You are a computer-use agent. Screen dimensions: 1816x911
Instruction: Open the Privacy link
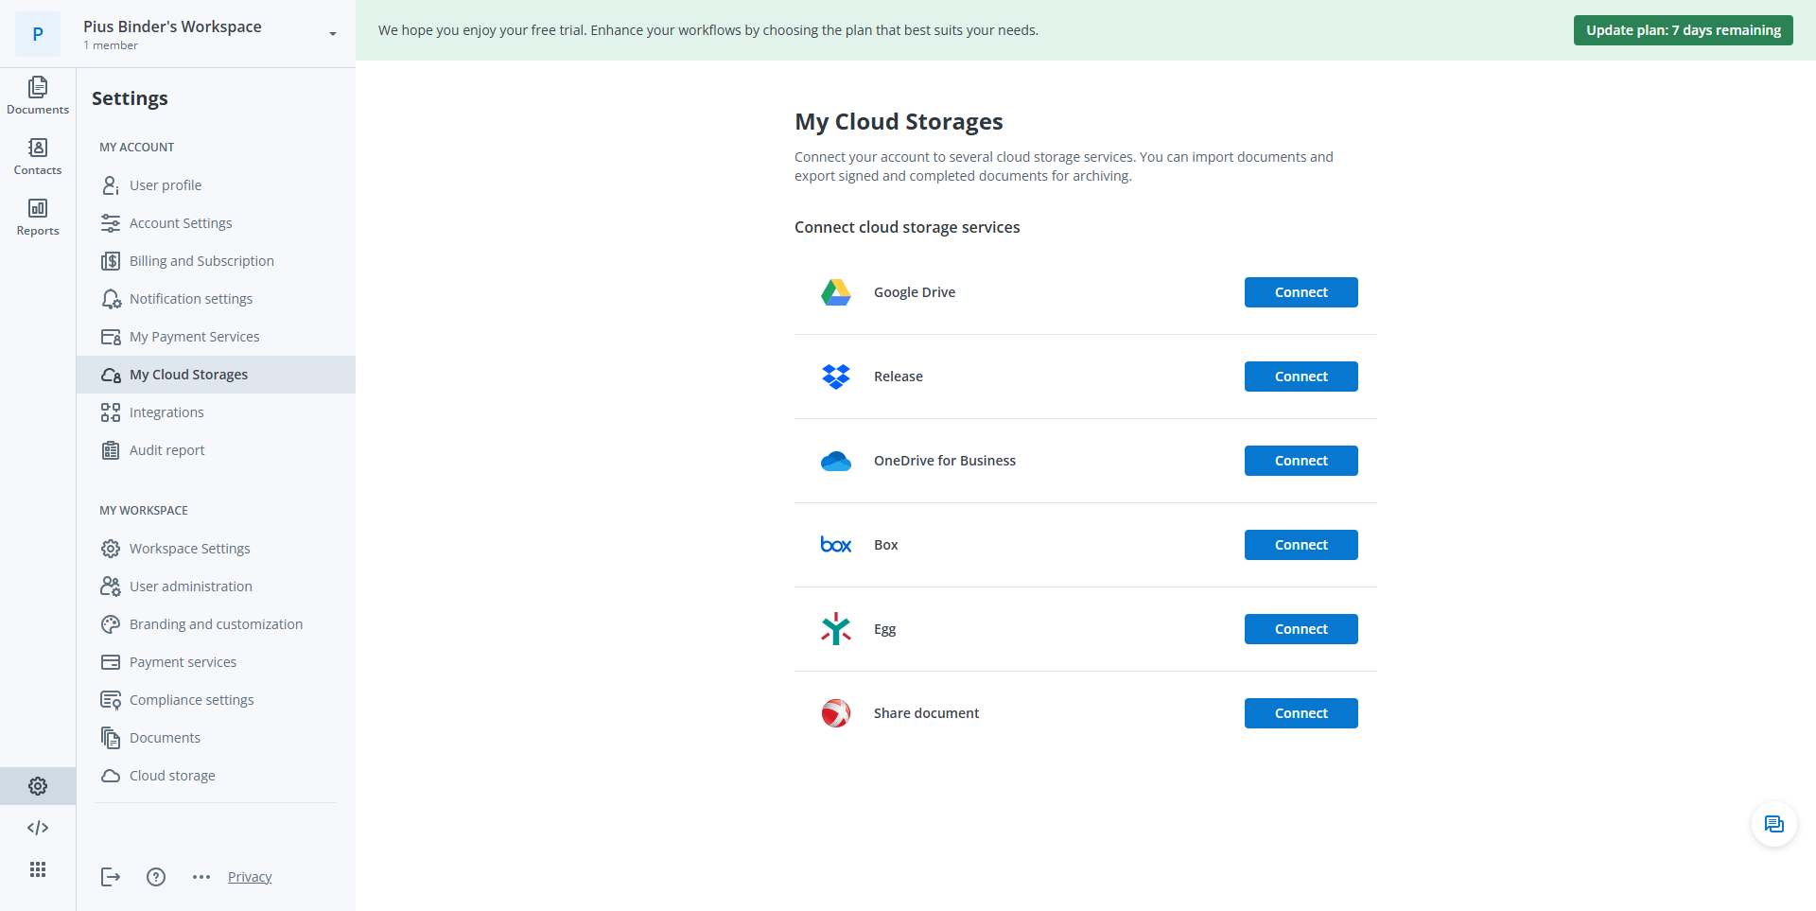pos(250,877)
